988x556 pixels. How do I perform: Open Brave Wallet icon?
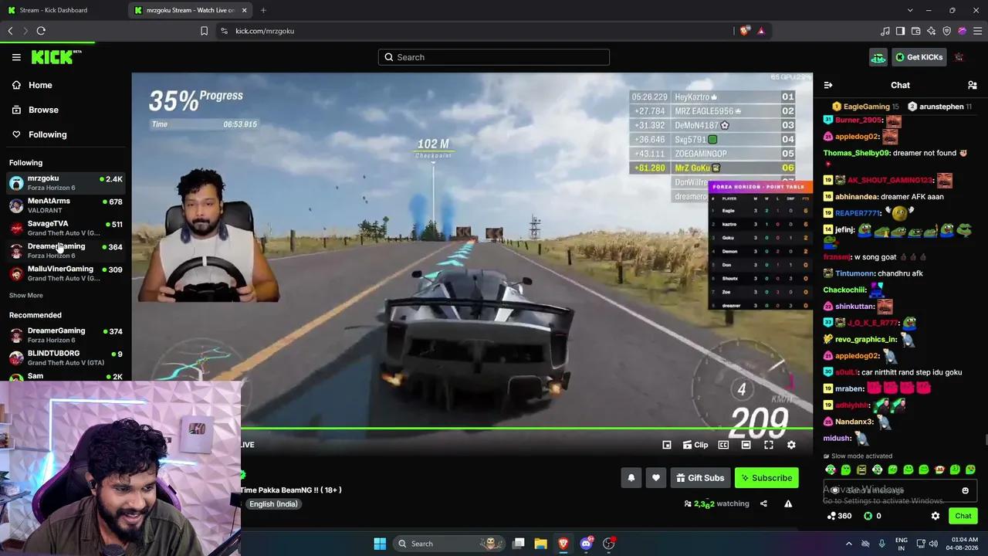(915, 31)
